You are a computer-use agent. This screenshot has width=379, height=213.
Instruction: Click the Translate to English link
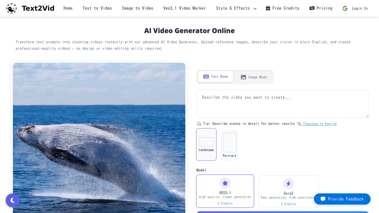[x=317, y=124]
